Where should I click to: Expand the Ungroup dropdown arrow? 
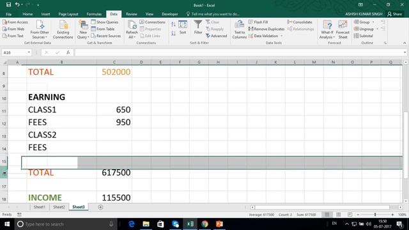pos(378,29)
